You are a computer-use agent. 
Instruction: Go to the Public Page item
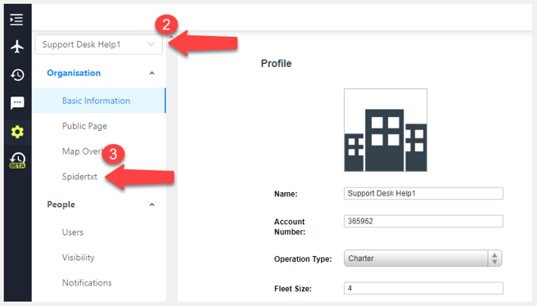[x=84, y=126]
